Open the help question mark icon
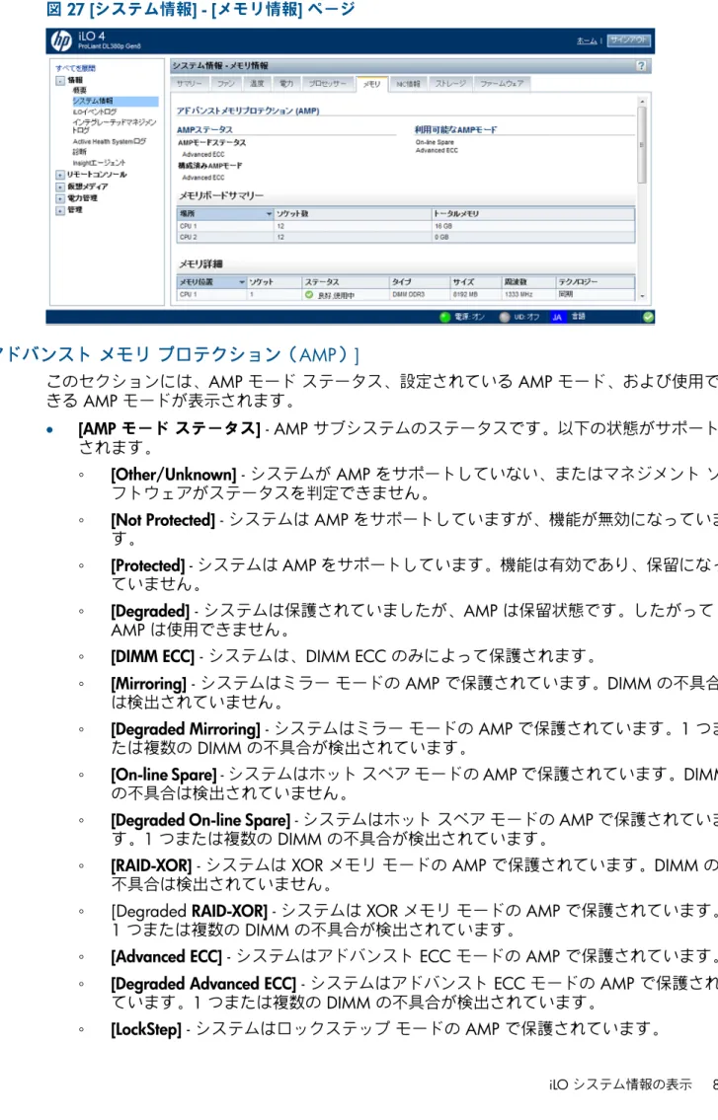 [641, 66]
